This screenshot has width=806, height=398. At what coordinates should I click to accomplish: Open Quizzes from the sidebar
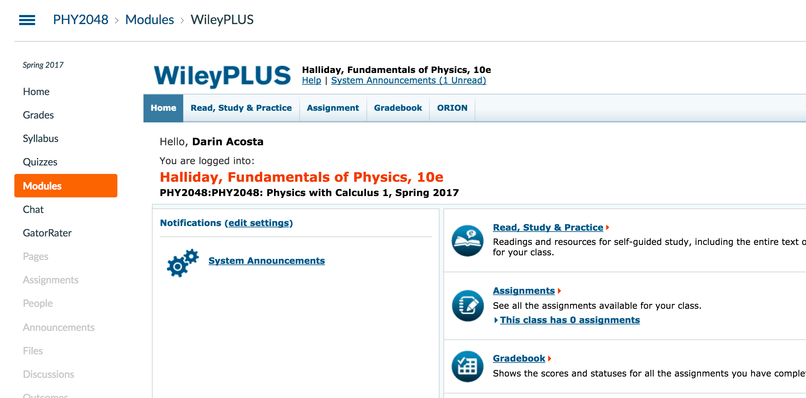40,162
